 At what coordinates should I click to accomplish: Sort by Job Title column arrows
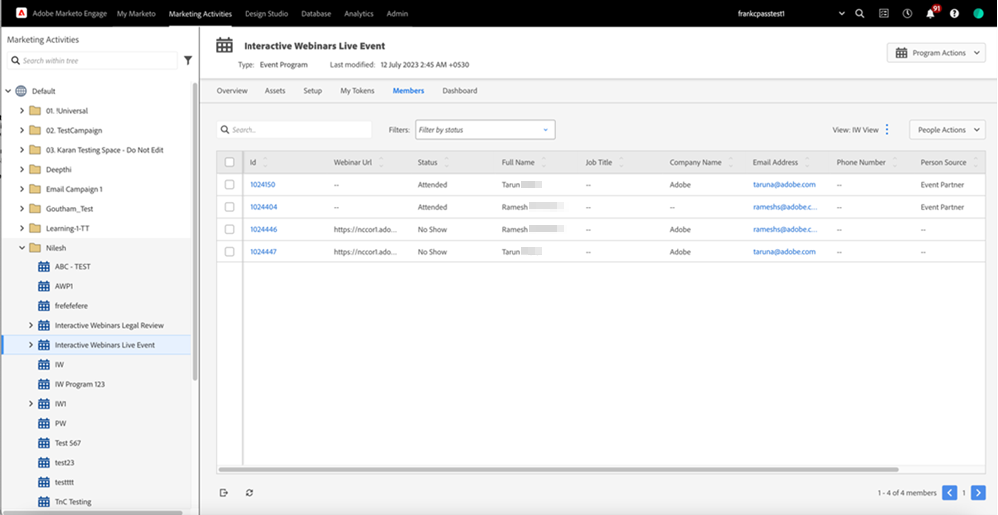[621, 163]
